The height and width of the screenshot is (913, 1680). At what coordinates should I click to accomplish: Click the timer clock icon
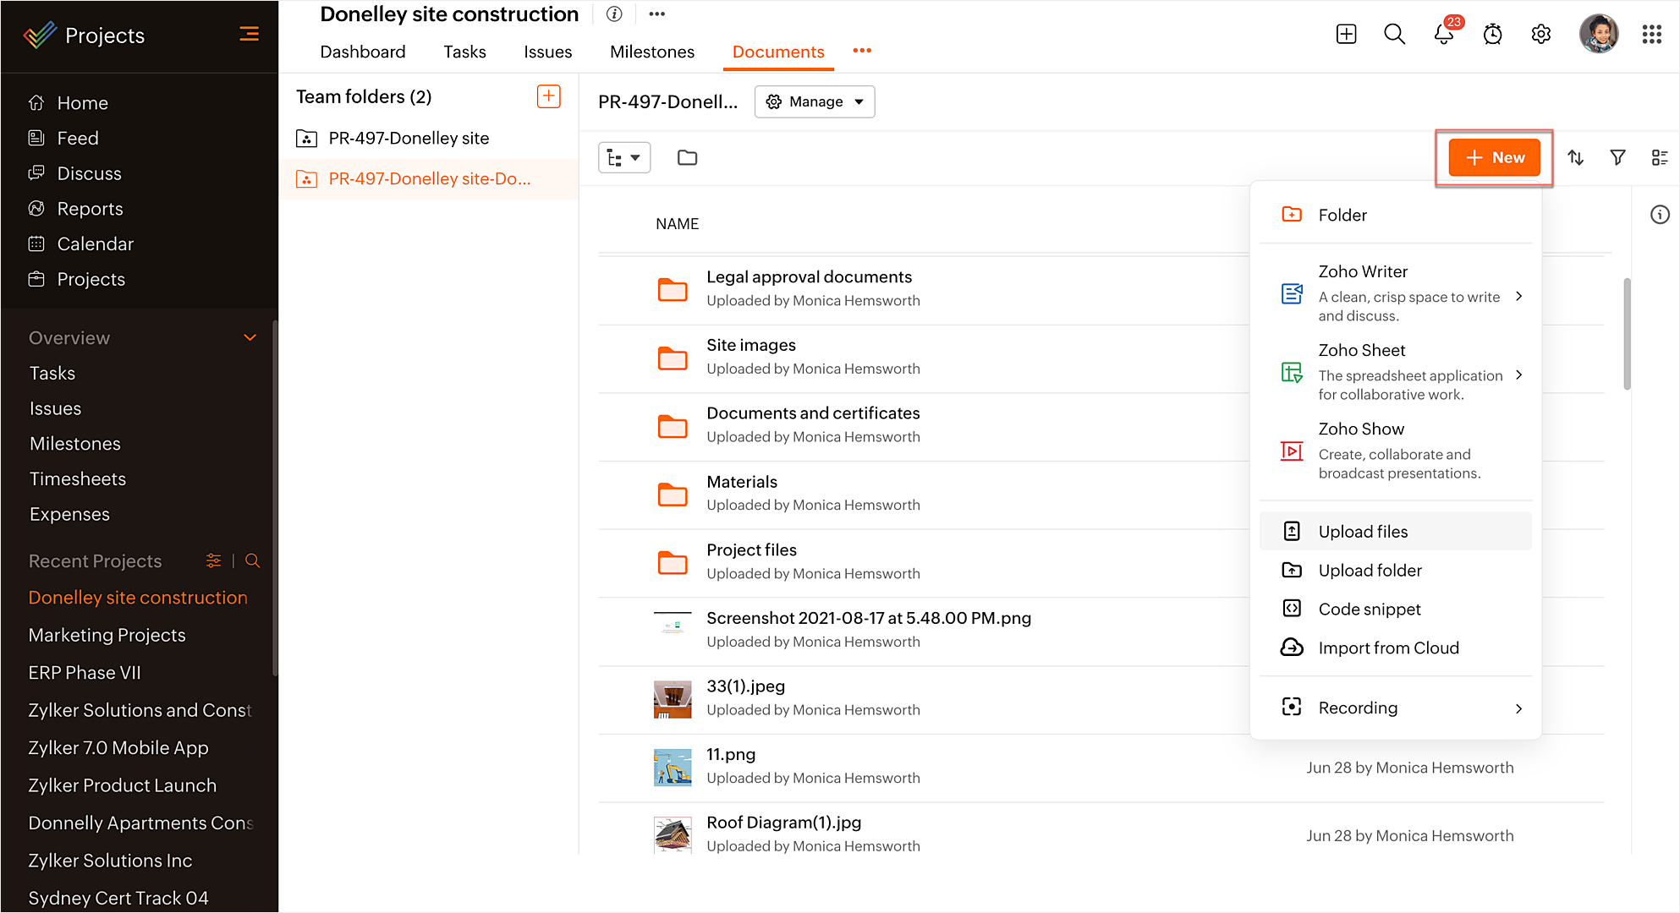click(1492, 35)
